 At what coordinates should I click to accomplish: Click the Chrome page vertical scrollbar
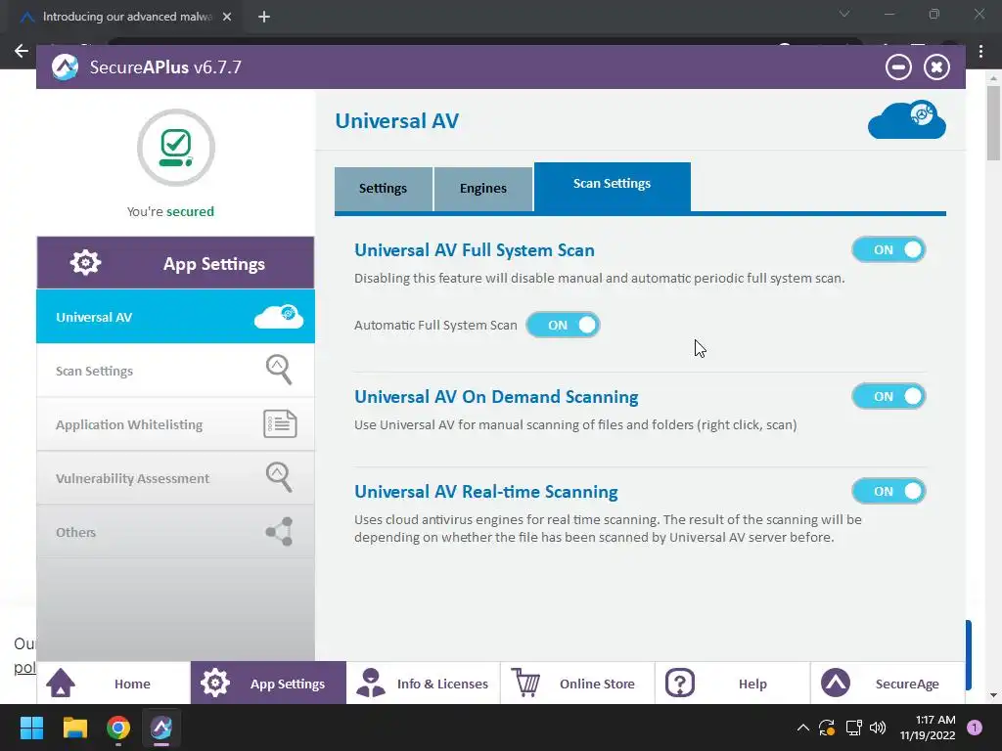pyautogui.click(x=993, y=123)
